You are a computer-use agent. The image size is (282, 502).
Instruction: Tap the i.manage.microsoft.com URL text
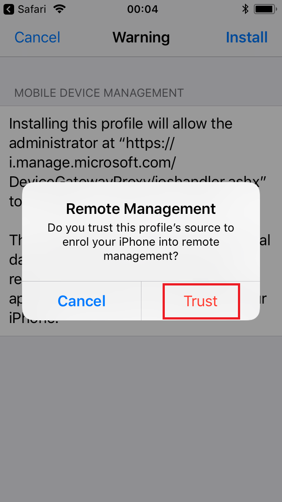(x=92, y=163)
